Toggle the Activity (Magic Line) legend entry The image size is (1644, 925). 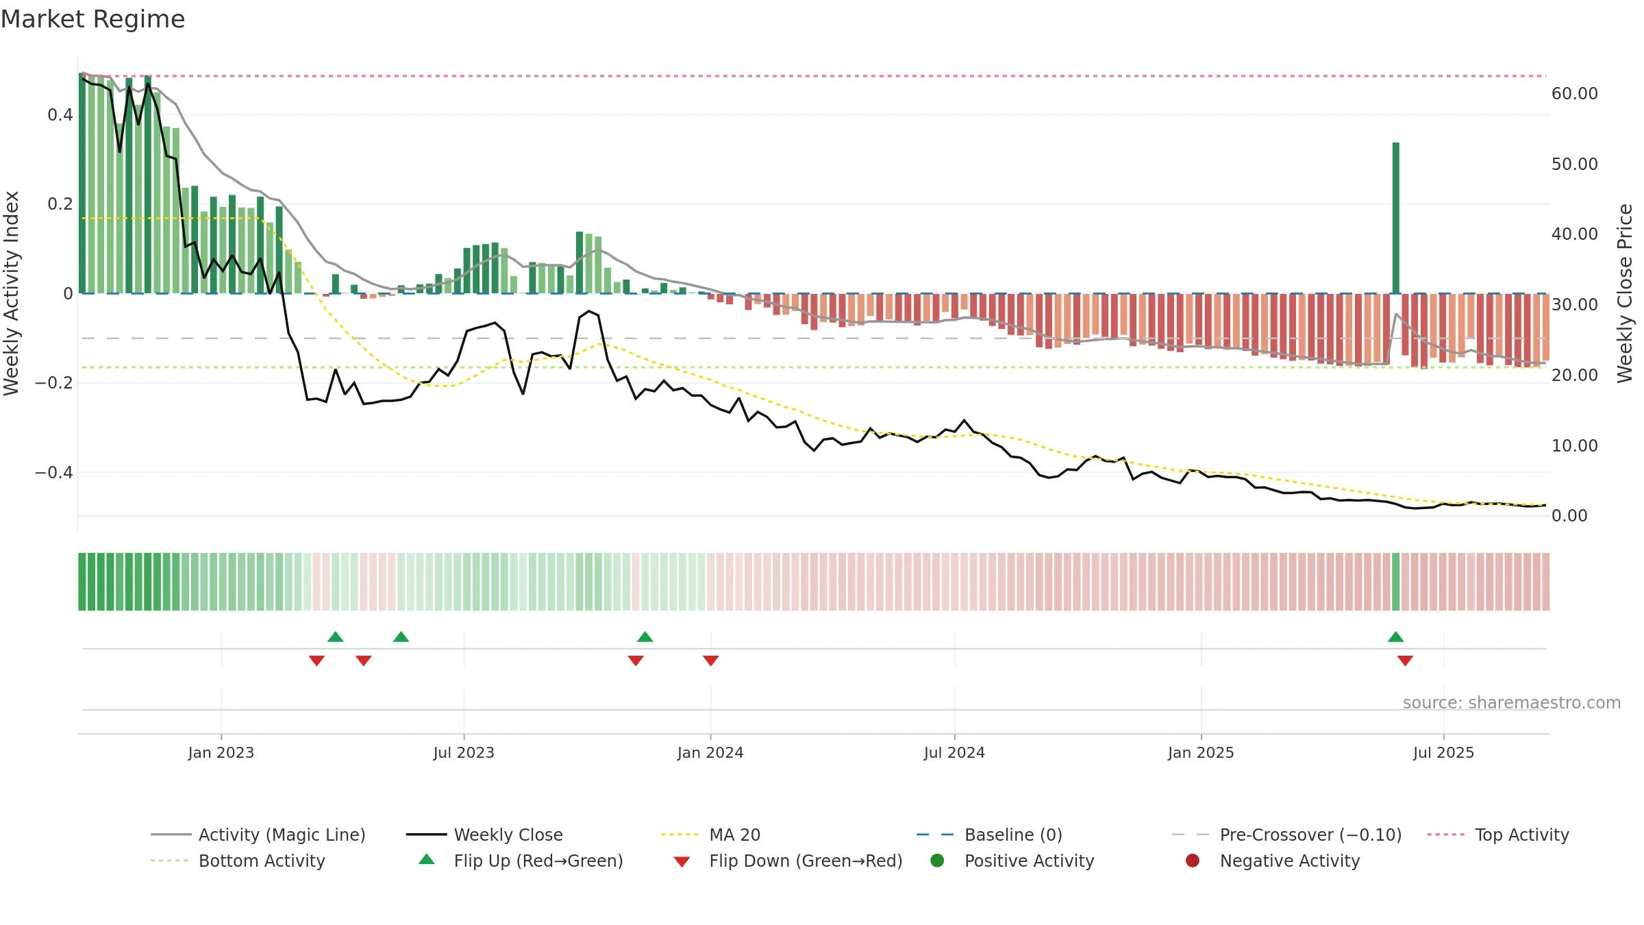coord(258,835)
